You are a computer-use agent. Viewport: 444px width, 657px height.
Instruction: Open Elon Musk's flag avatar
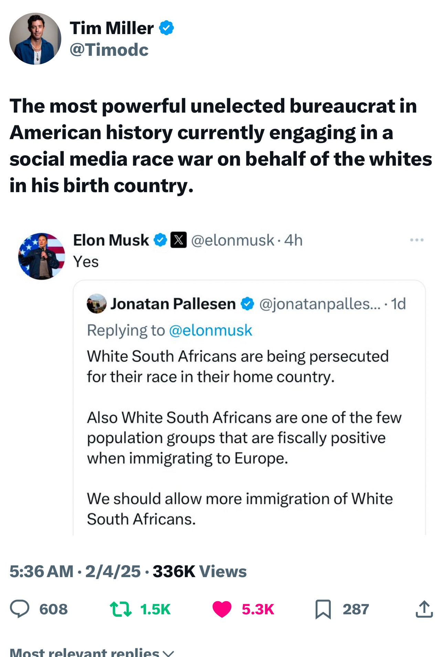(x=42, y=256)
